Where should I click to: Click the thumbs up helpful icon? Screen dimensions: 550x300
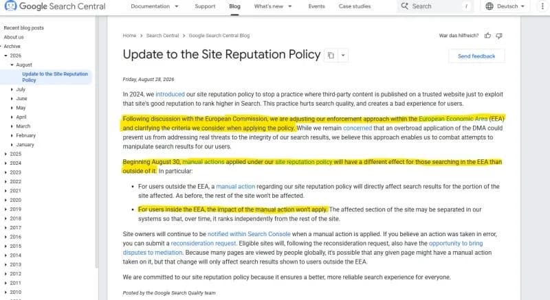(x=487, y=36)
